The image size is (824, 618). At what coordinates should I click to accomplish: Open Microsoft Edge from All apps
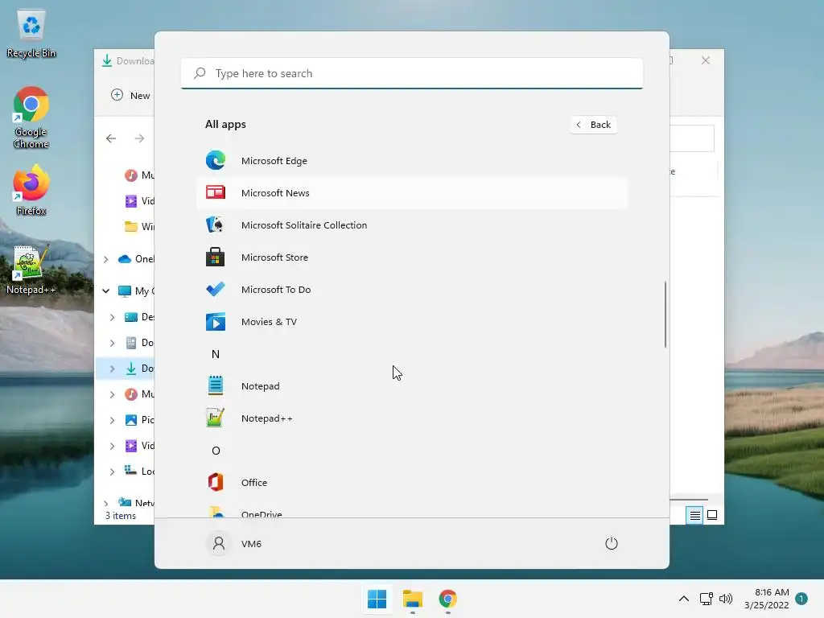[x=412, y=161]
